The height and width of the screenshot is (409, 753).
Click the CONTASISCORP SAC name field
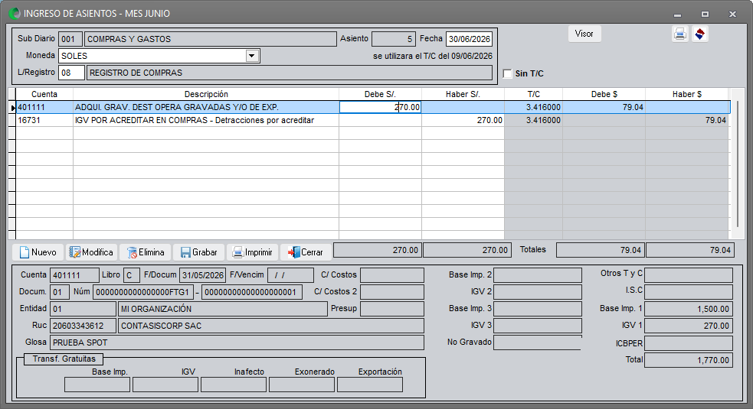pyautogui.click(x=271, y=326)
